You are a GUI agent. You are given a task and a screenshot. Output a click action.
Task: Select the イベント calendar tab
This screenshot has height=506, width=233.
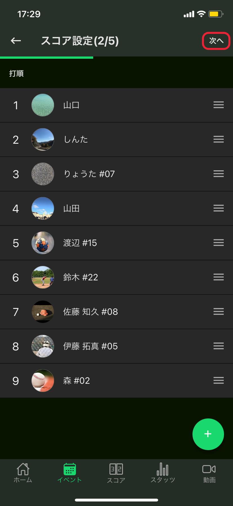tap(70, 473)
